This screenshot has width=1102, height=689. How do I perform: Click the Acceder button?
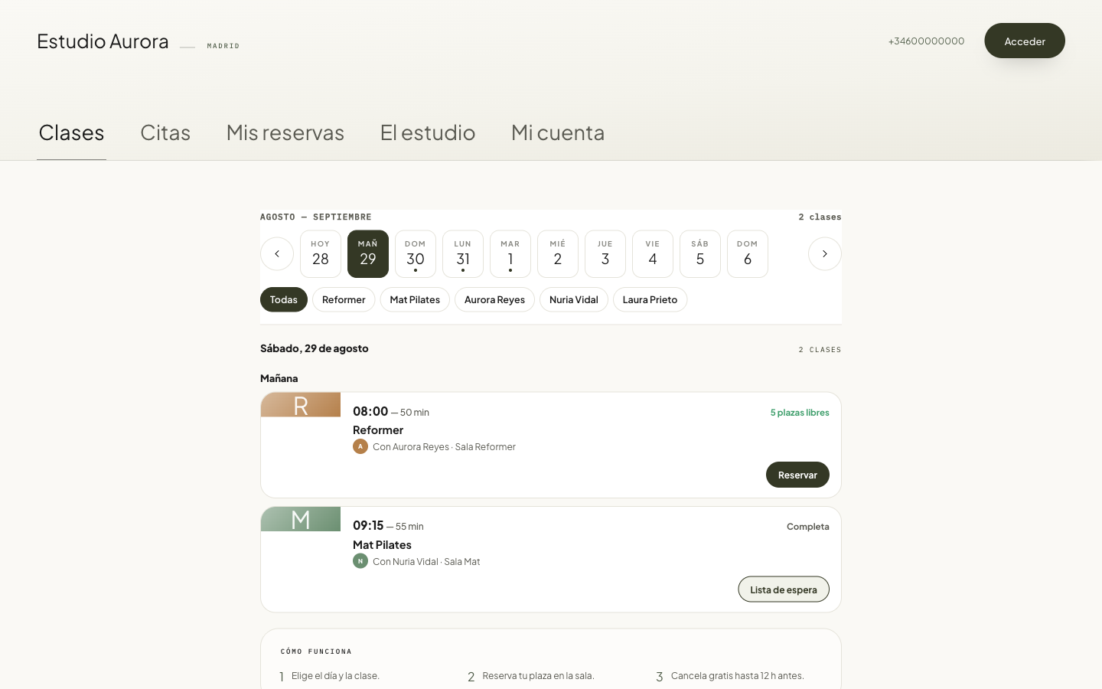coord(1025,41)
